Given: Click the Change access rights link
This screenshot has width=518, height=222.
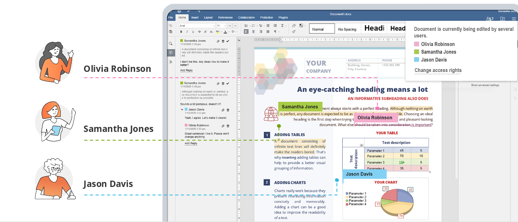Looking at the screenshot, I should click(438, 71).
